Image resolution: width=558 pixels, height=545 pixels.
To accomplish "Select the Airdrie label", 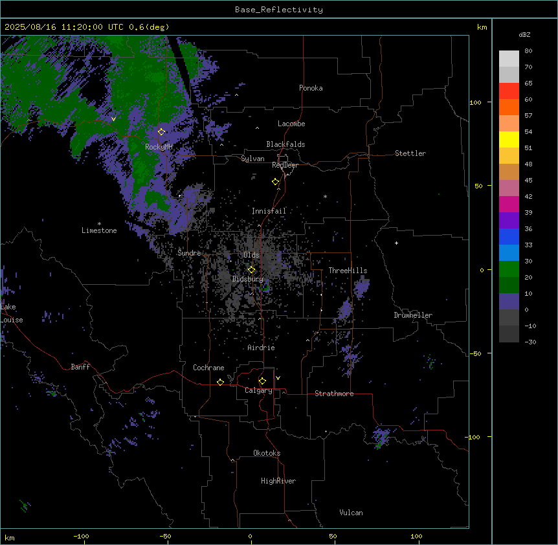I will tap(261, 348).
